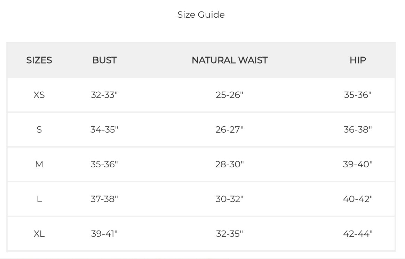Click the L size row label
This screenshot has width=405, height=259.
tap(39, 199)
